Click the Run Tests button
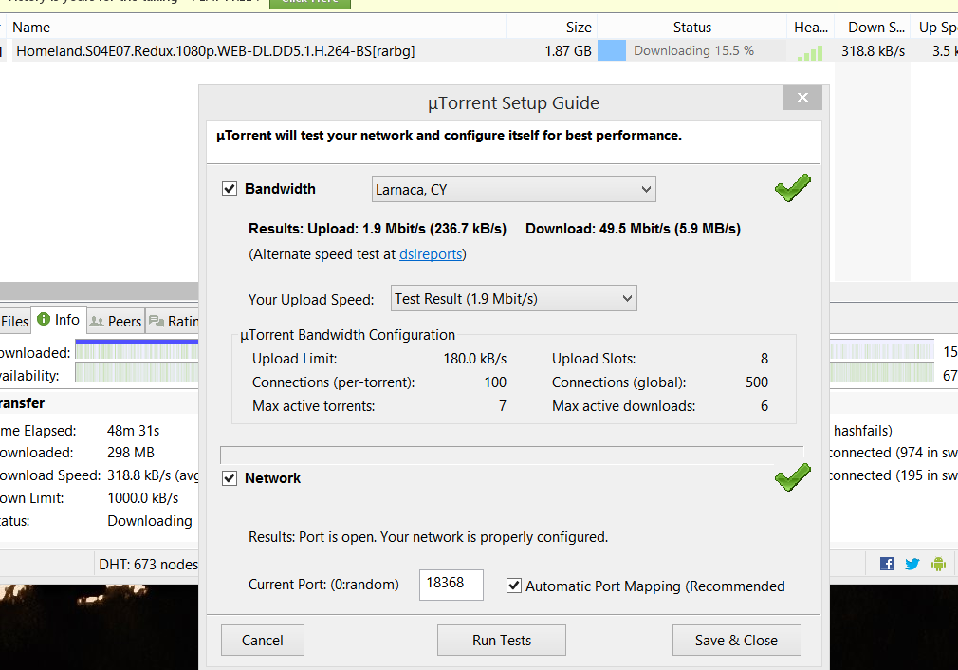The image size is (958, 670). [502, 640]
